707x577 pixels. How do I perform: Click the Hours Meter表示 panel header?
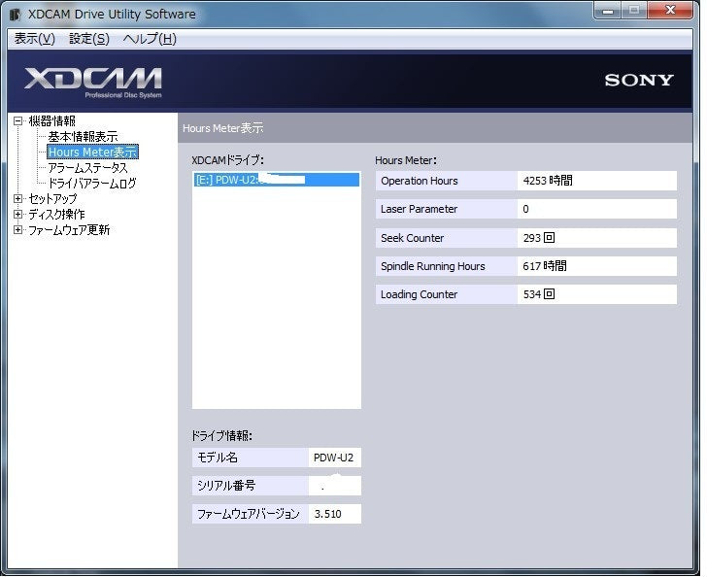pos(435,128)
